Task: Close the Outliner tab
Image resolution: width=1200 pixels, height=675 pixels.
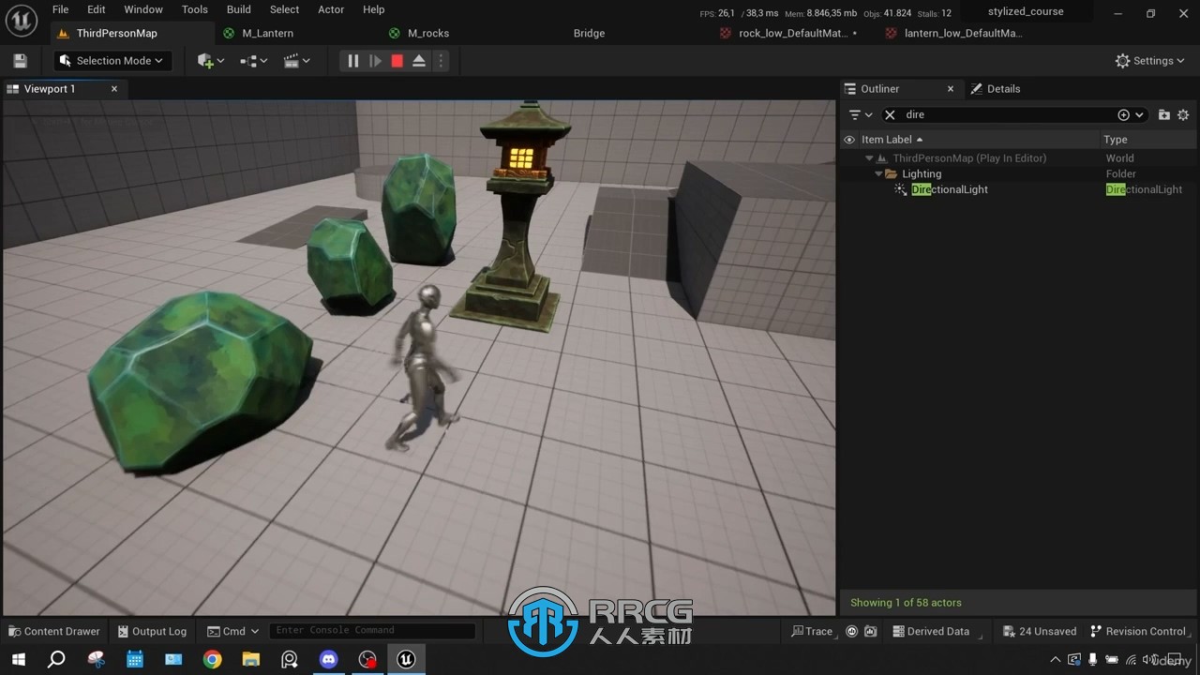Action: click(x=951, y=89)
